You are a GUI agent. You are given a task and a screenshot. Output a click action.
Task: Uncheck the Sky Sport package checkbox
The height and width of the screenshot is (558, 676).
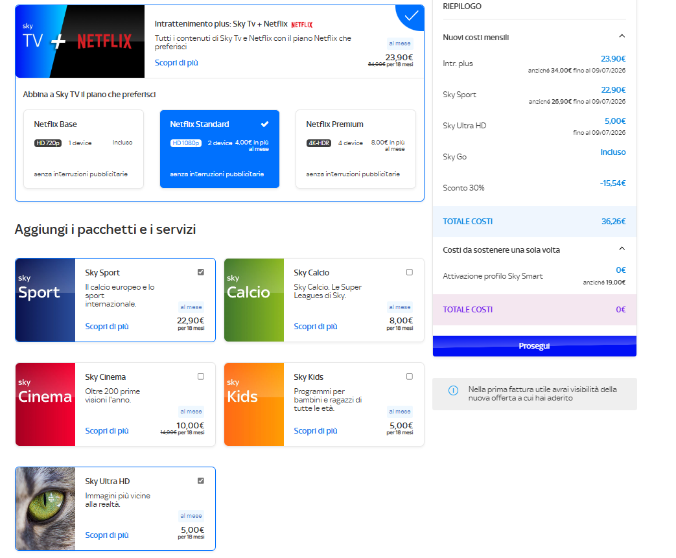point(201,272)
